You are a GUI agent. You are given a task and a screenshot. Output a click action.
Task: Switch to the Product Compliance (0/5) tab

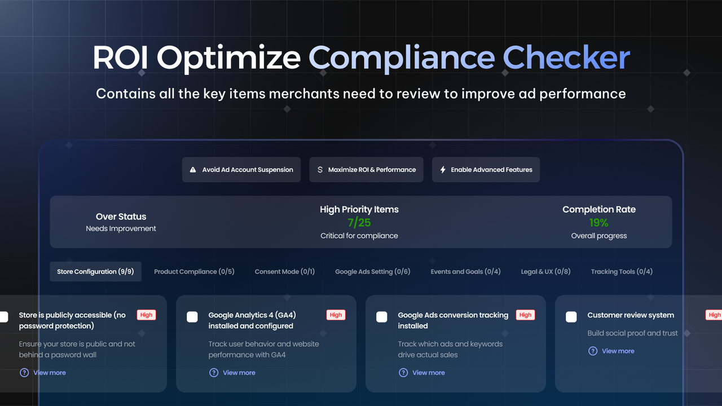tap(194, 272)
